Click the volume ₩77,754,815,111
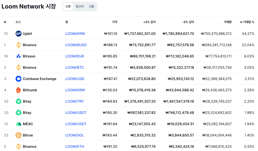Viewport: 258px width, 151px height. coord(219,56)
